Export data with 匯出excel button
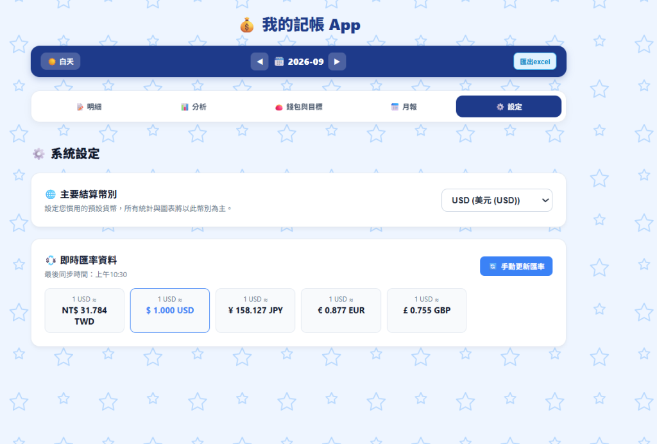The image size is (657, 444). point(534,62)
